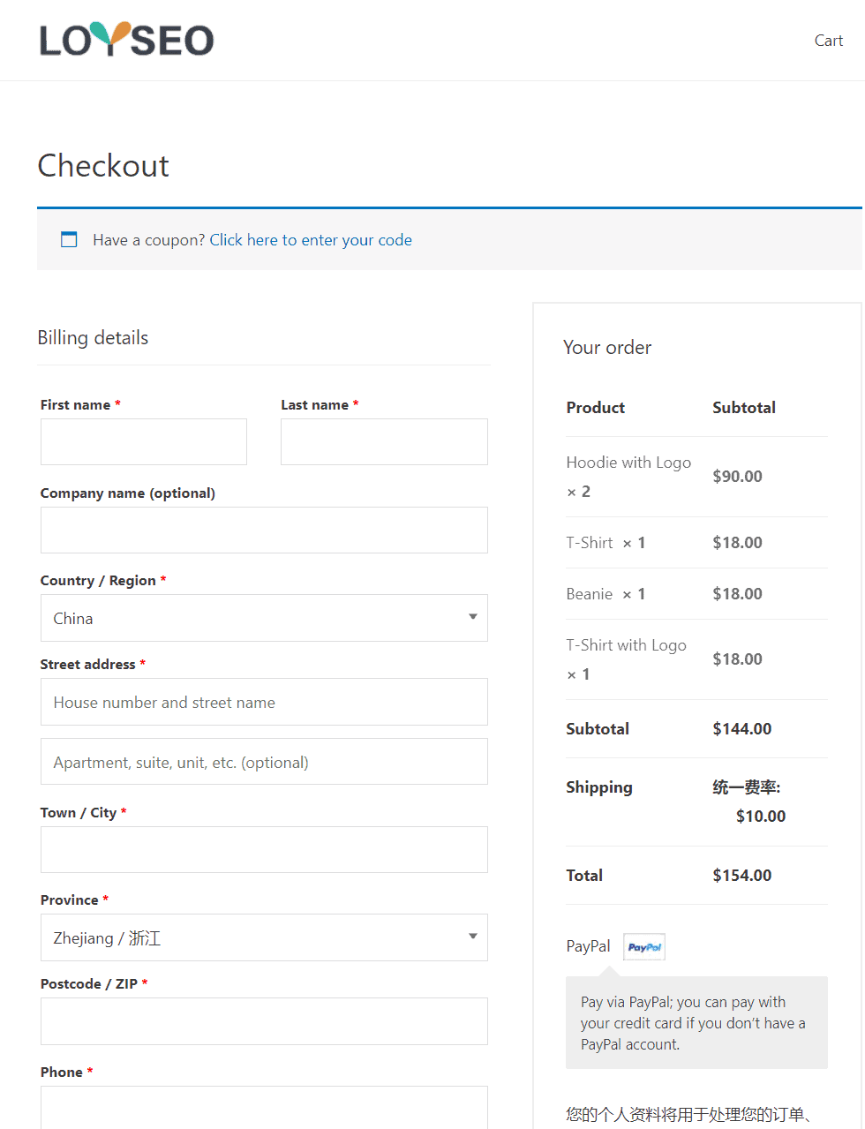
Task: Click the Postcode / ZIP input
Action: point(264,1021)
